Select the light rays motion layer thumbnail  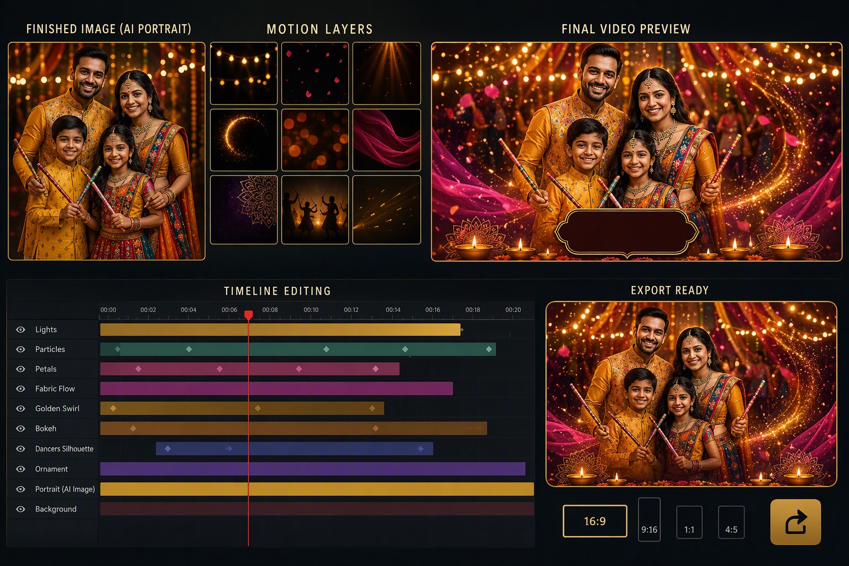coord(387,74)
